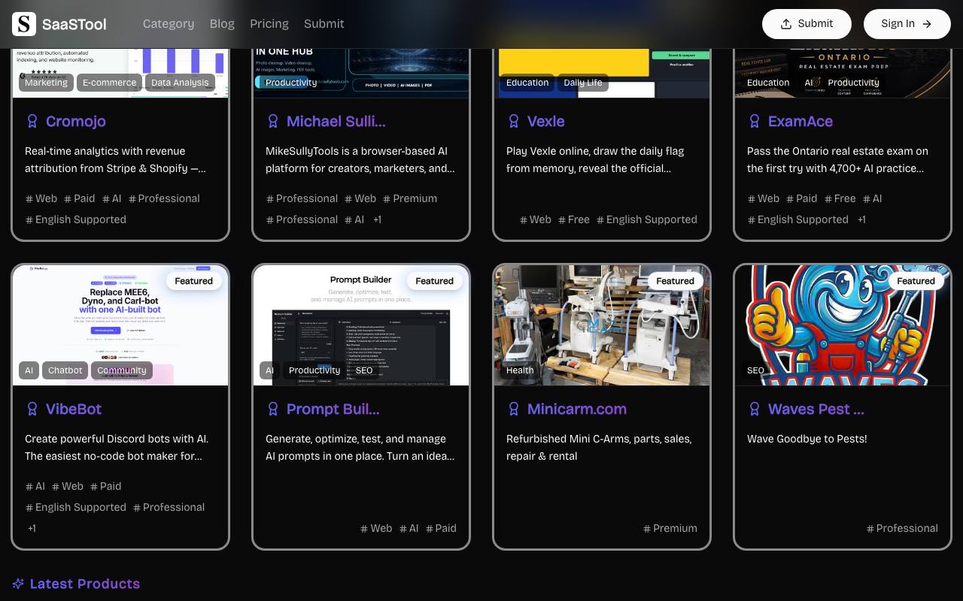
Task: Click the award ribbon icon beside Vexle
Action: click(514, 121)
